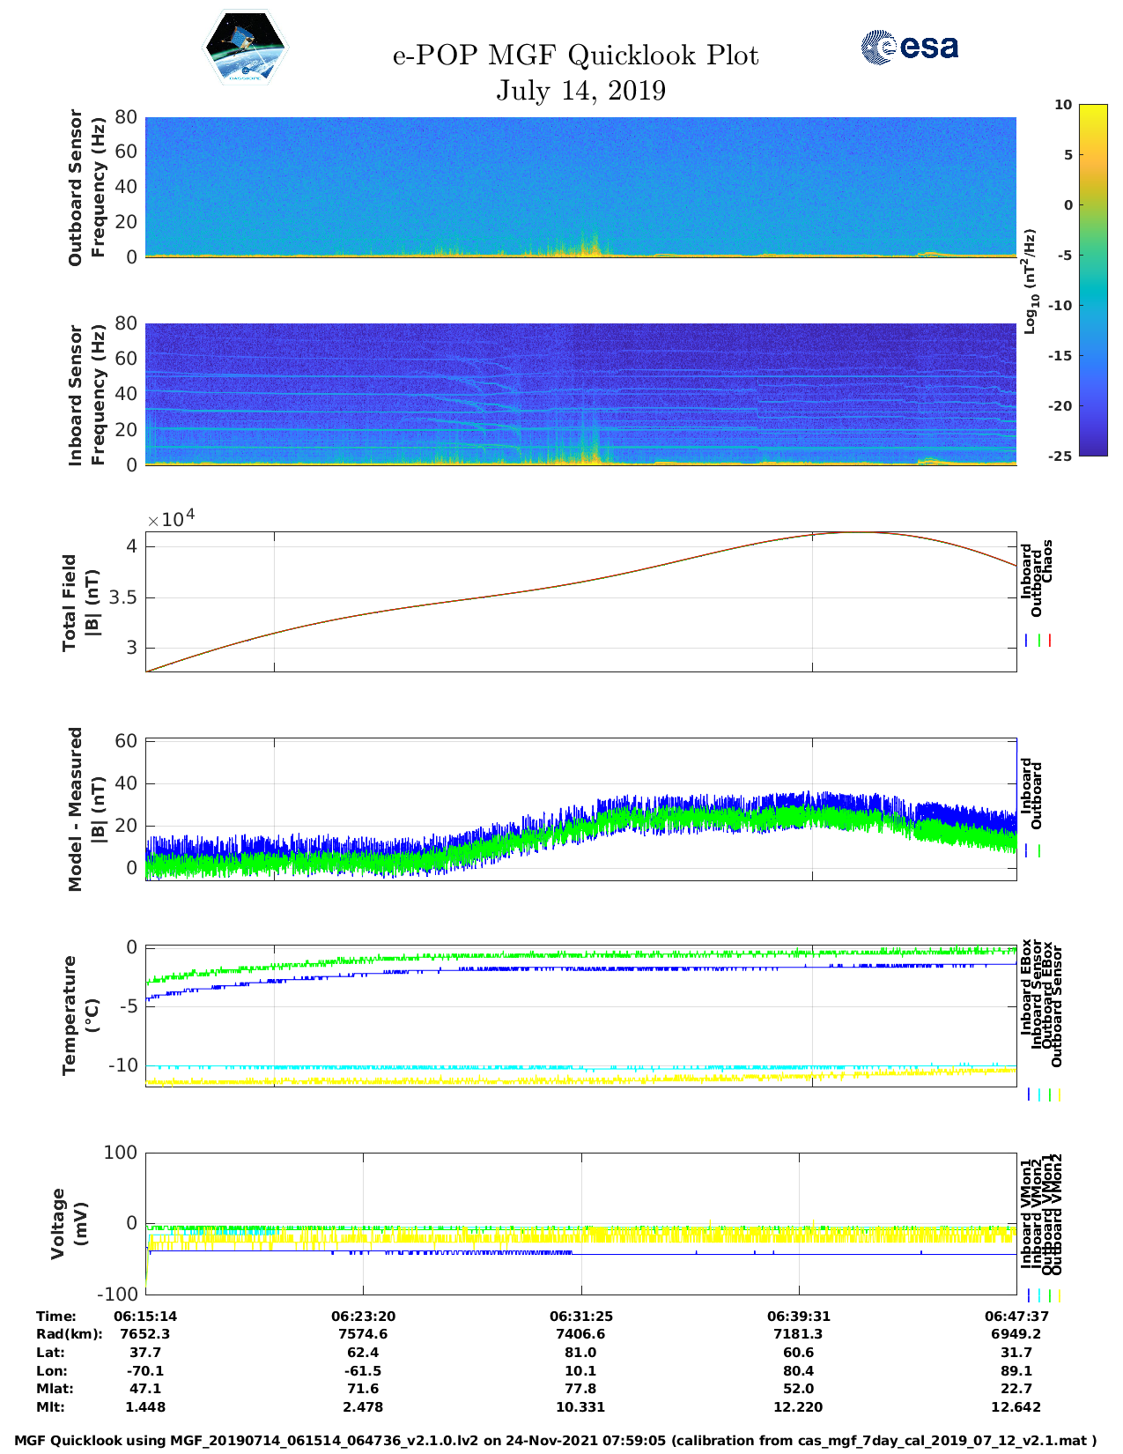
Task: Click the red Chaos legend marker in Total Field
Action: (1050, 641)
